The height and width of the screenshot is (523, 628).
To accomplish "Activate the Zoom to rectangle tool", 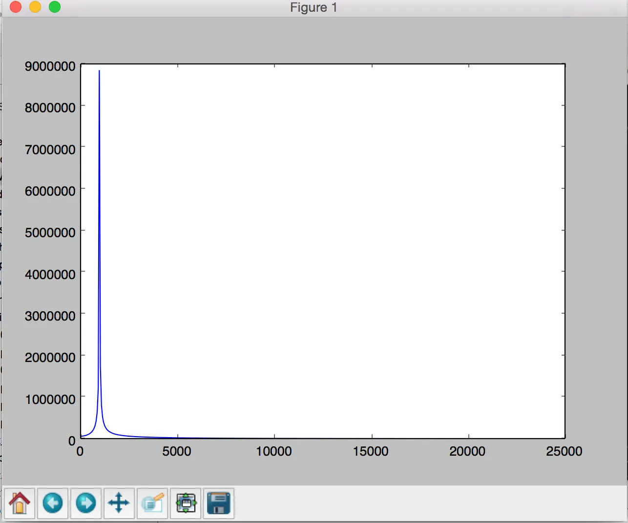I will click(x=152, y=503).
